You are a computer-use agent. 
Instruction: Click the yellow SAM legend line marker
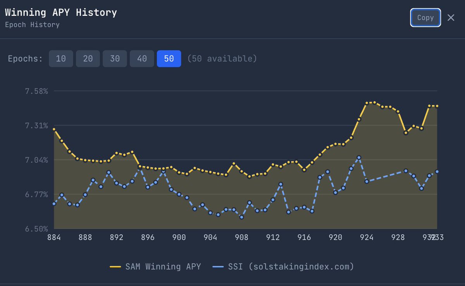click(115, 267)
